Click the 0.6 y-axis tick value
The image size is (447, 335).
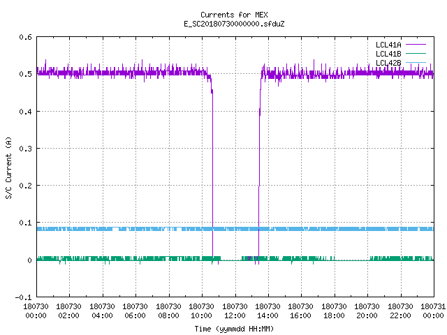click(25, 37)
